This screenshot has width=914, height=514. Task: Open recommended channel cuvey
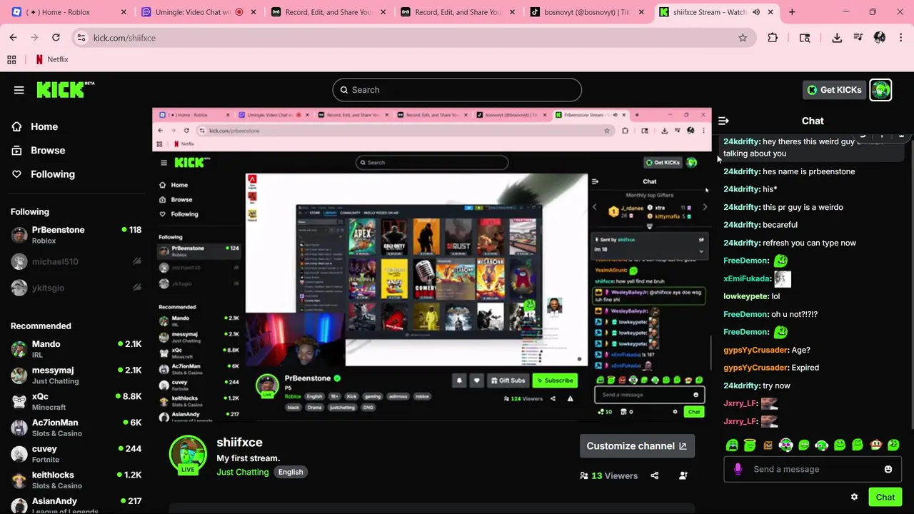(x=76, y=454)
